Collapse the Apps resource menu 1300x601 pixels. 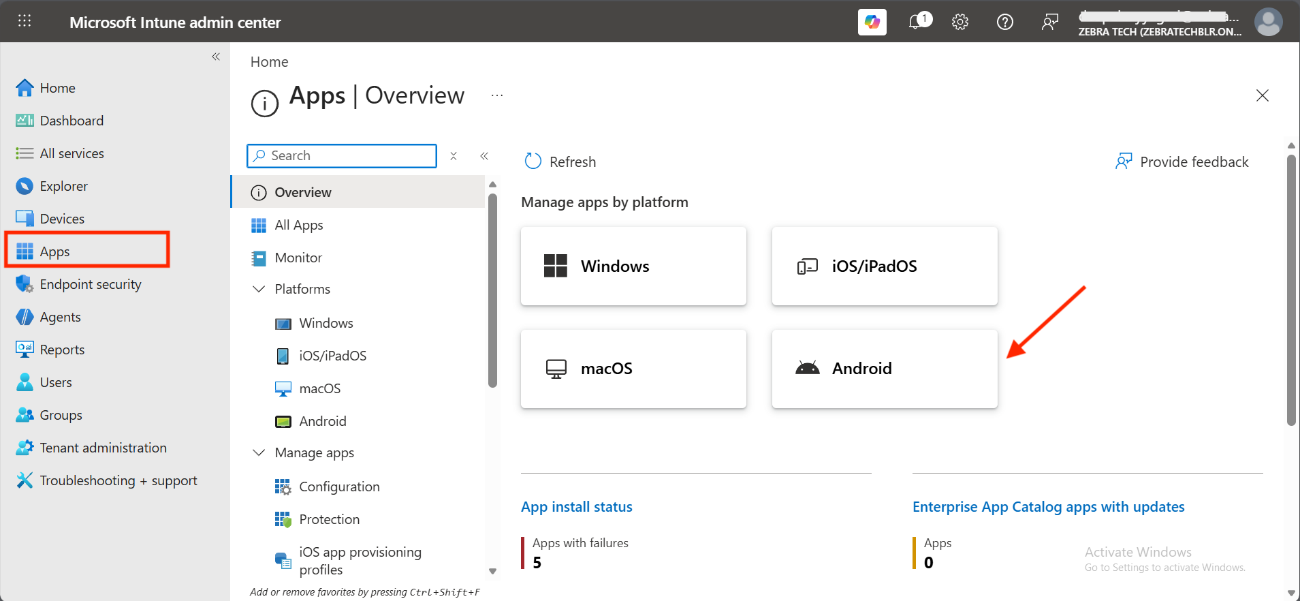pyautogui.click(x=484, y=156)
